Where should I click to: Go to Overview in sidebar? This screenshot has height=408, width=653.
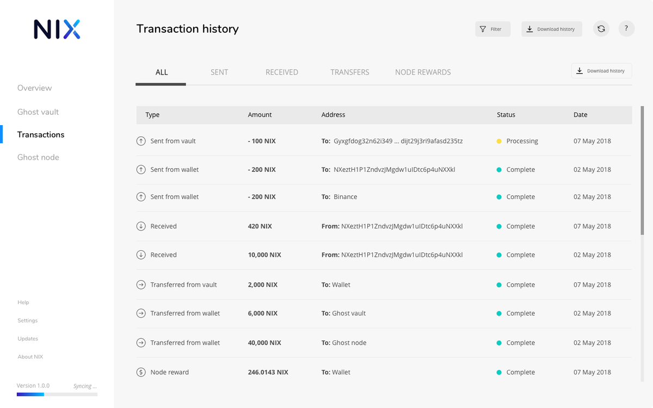pyautogui.click(x=35, y=88)
